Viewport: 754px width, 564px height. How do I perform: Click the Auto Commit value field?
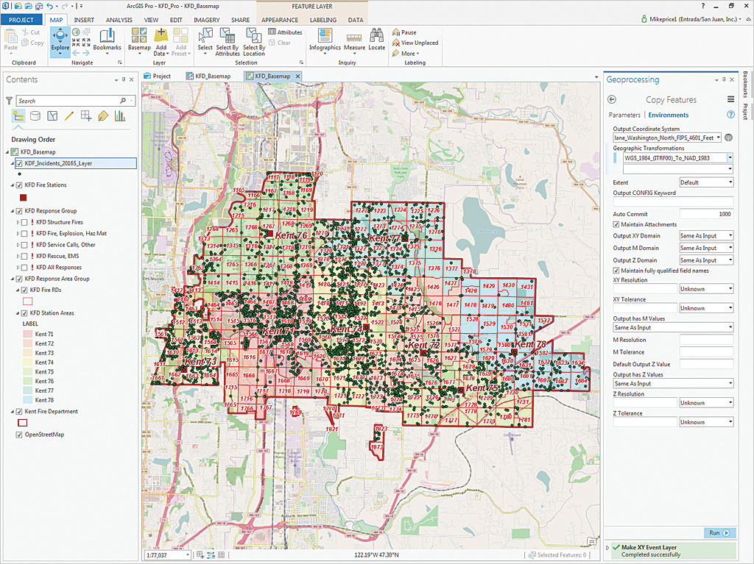(x=706, y=214)
